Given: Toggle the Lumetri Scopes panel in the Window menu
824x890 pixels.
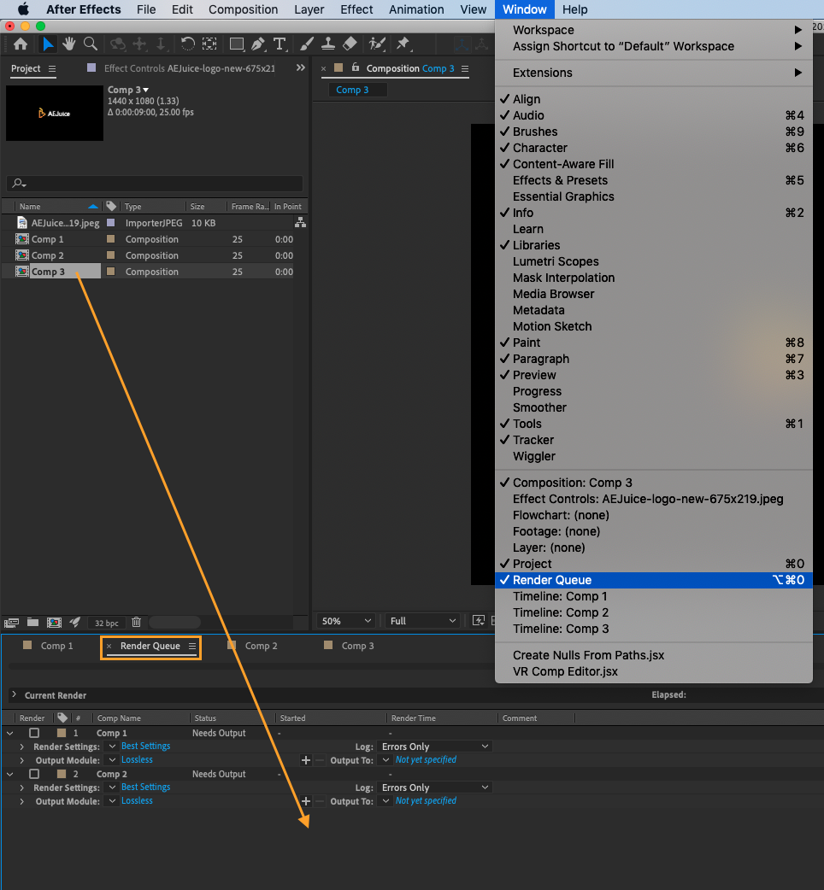Looking at the screenshot, I should pyautogui.click(x=556, y=261).
